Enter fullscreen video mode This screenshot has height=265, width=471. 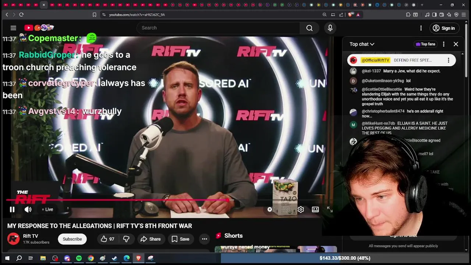click(330, 209)
